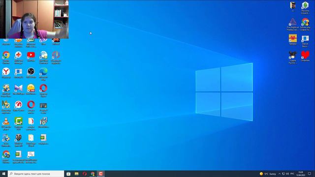Viewport: 315px width, 177px height.
Task: Launch the VLC media player shortcut
Action: coord(6,124)
